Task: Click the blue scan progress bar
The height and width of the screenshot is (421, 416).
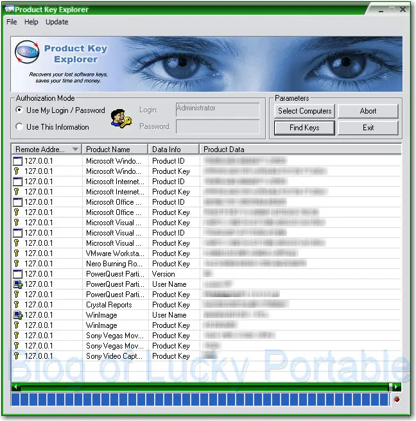Action: tap(200, 399)
